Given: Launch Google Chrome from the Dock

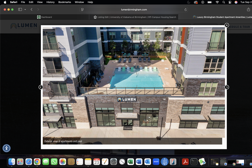Looking at the screenshot, I should coord(37,162).
